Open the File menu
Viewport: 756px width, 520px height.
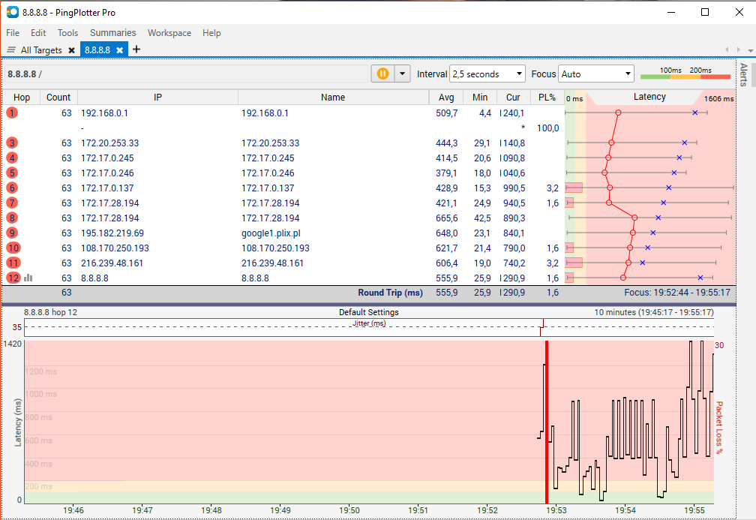pyautogui.click(x=13, y=33)
